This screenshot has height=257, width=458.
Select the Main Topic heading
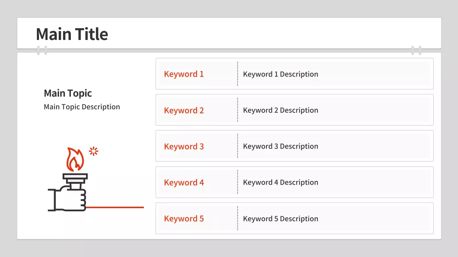tap(68, 94)
